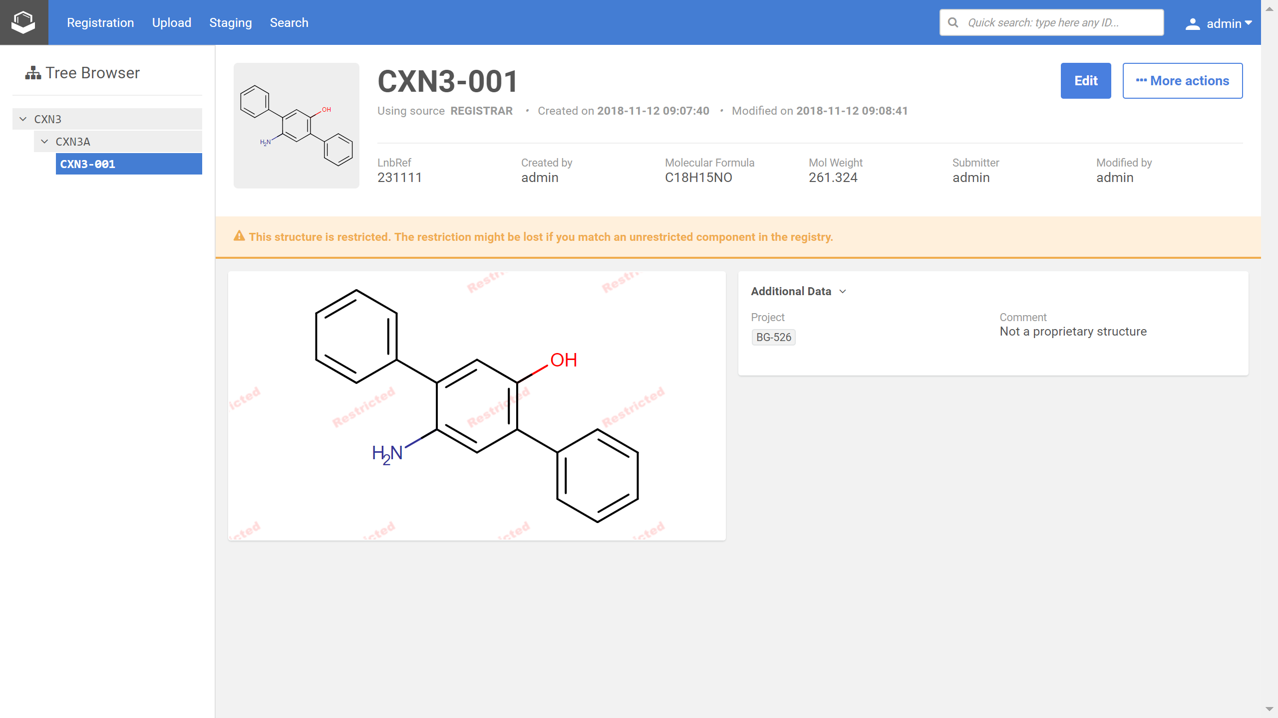The width and height of the screenshot is (1278, 718).
Task: Collapse the Additional Data section chevron
Action: pos(843,291)
